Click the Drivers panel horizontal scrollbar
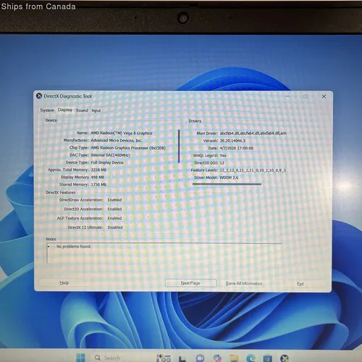 (x=227, y=184)
